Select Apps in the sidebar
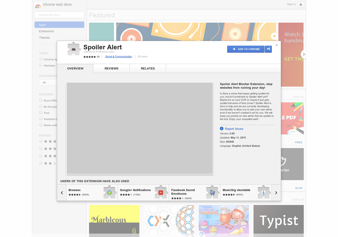The image size is (338, 237). 59,25
